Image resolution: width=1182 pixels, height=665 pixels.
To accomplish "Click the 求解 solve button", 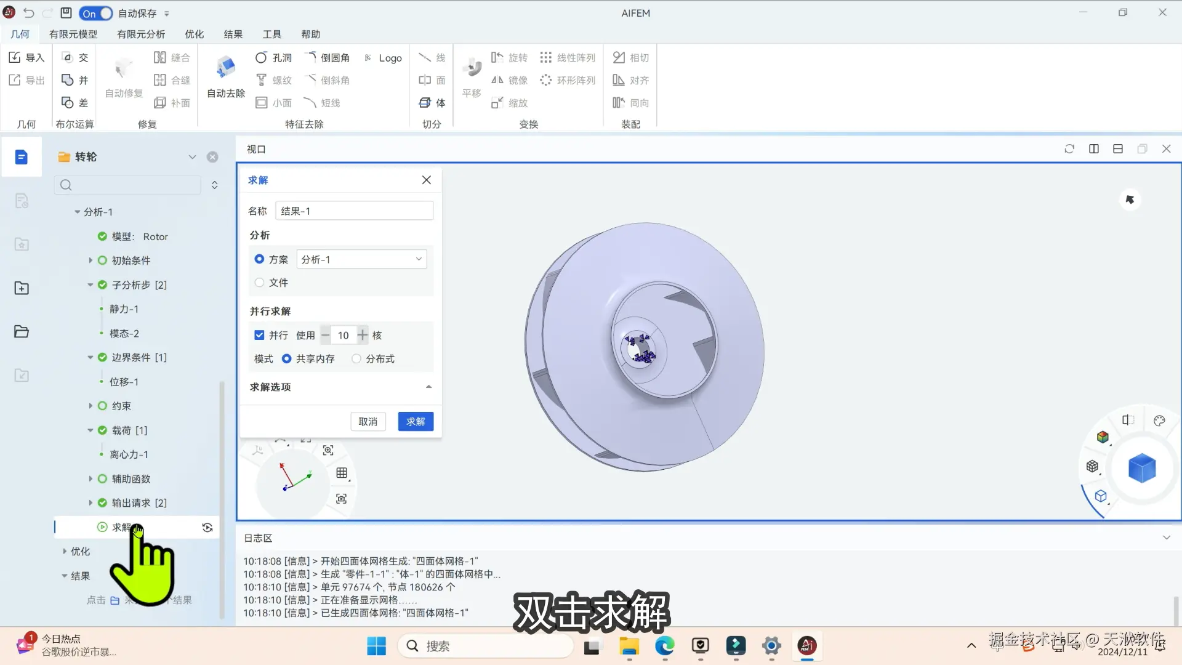I will (416, 421).
